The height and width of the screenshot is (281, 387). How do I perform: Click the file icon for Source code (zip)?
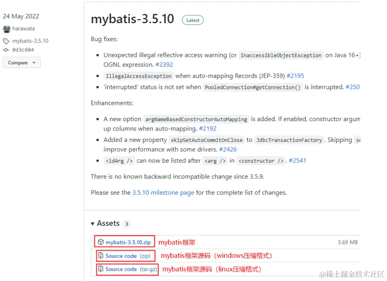(101, 255)
